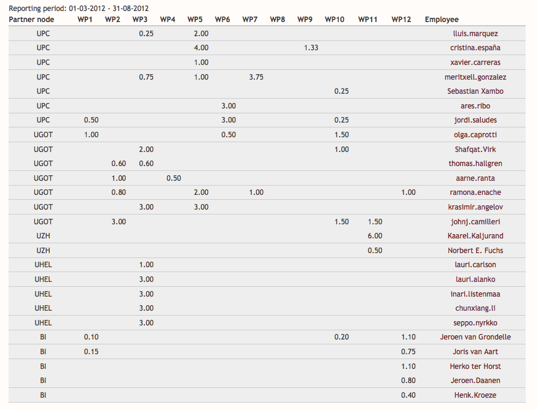Select WP1 value 0.50 in jordi.saludes row
This screenshot has width=538, height=410.
[91, 120]
